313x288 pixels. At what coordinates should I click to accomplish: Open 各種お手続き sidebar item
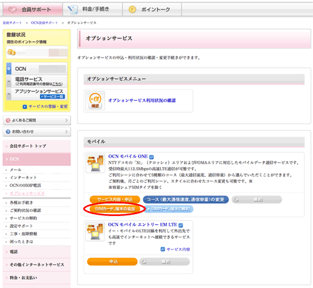click(21, 203)
